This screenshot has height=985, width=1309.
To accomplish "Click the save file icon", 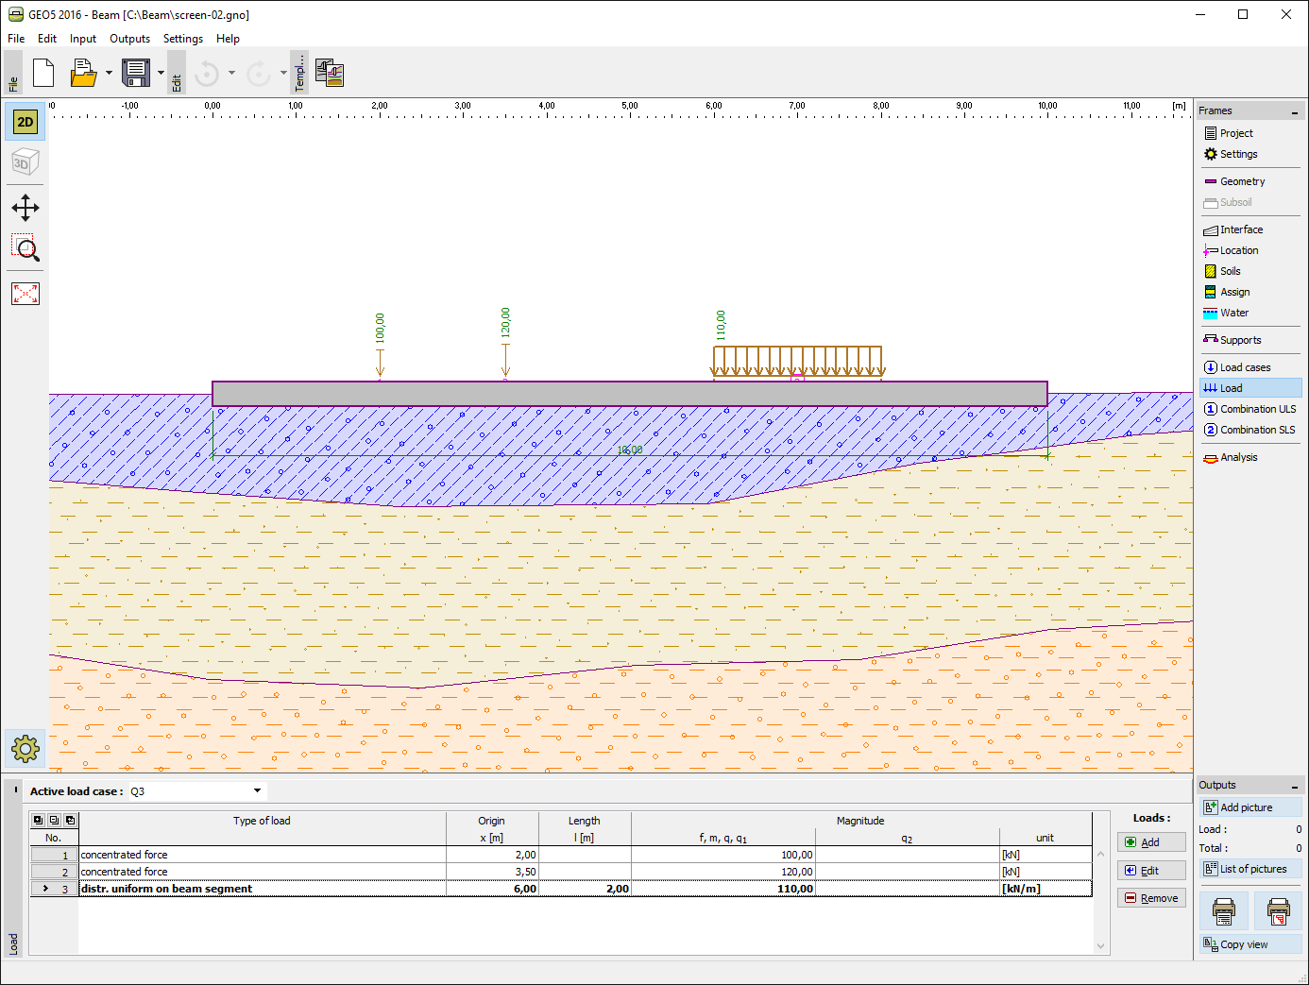I will (x=136, y=73).
